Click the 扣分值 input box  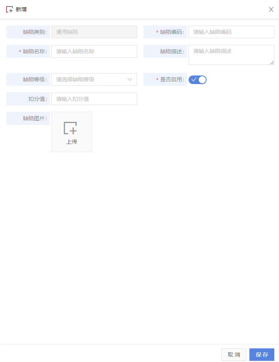pyautogui.click(x=94, y=99)
